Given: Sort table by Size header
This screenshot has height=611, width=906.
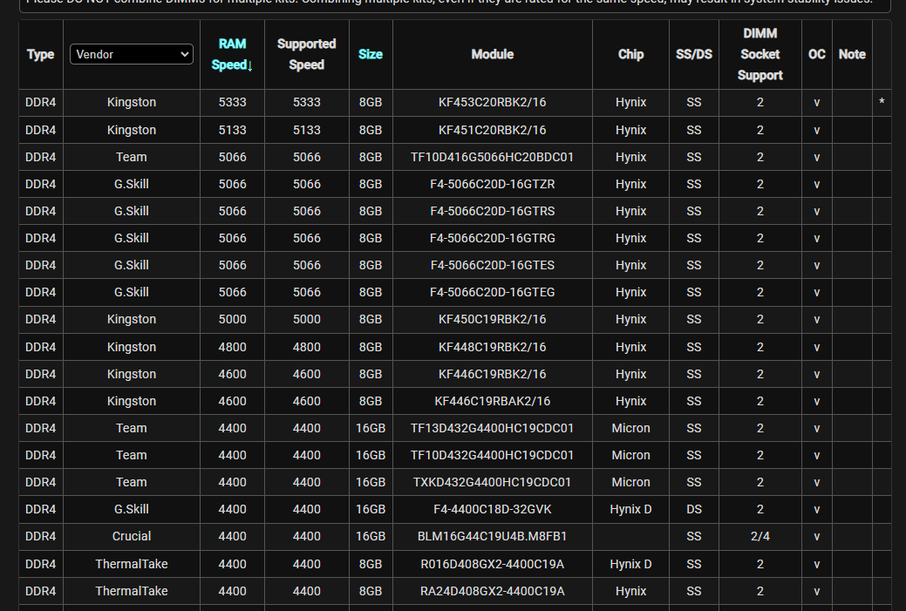Looking at the screenshot, I should coord(371,54).
